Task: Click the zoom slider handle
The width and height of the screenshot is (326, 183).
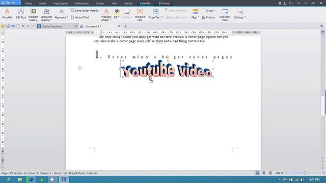Action: pos(305,173)
